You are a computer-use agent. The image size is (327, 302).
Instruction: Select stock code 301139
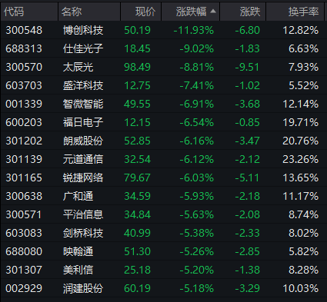(24, 159)
